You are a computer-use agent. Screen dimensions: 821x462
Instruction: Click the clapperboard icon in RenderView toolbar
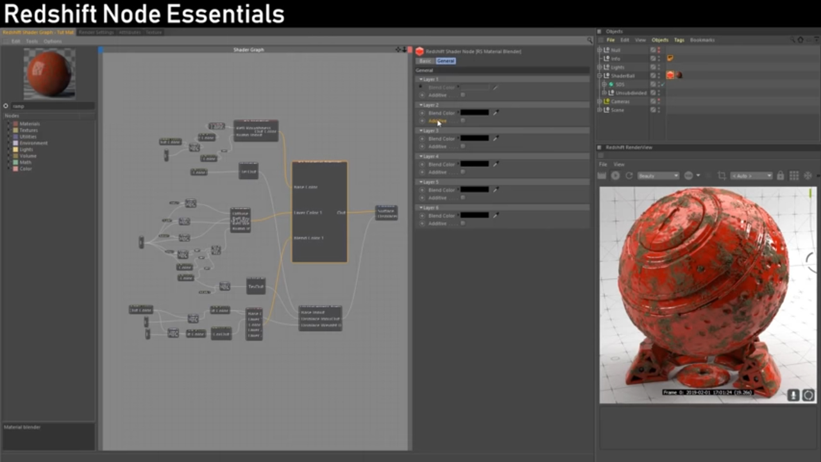602,176
